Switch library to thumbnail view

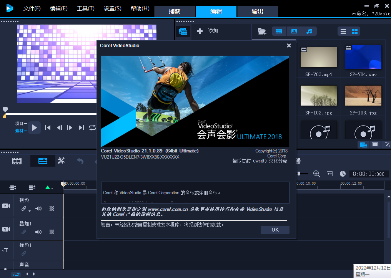tap(354, 31)
